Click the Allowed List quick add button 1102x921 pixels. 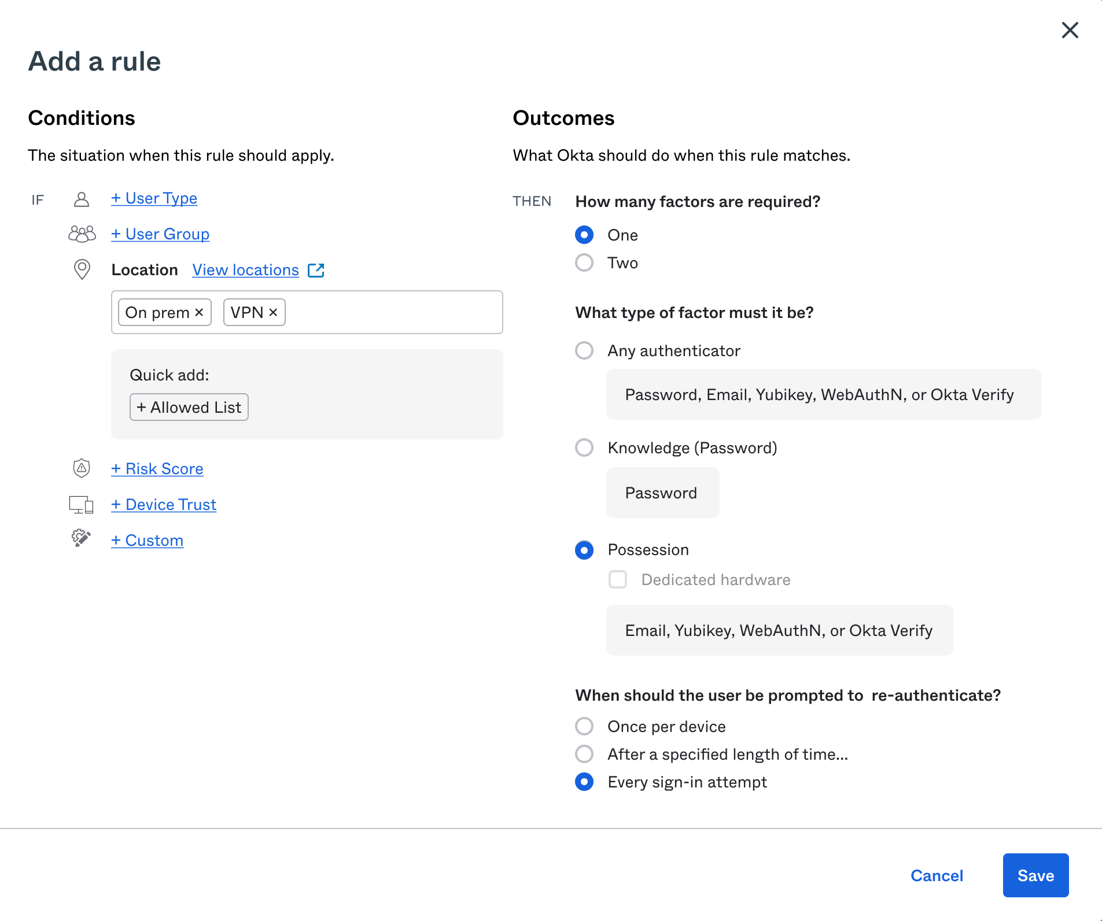(x=189, y=406)
